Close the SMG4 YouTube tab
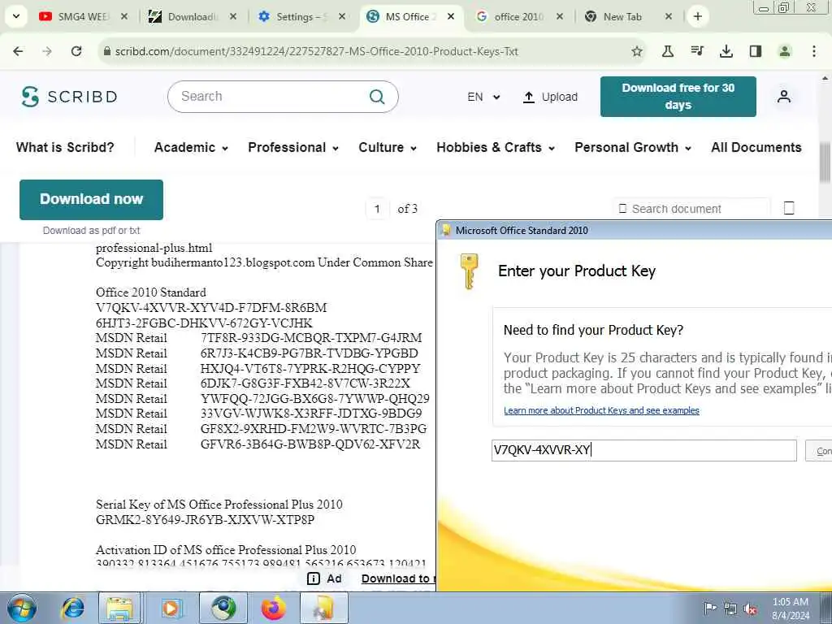The width and height of the screenshot is (832, 624). point(124,16)
